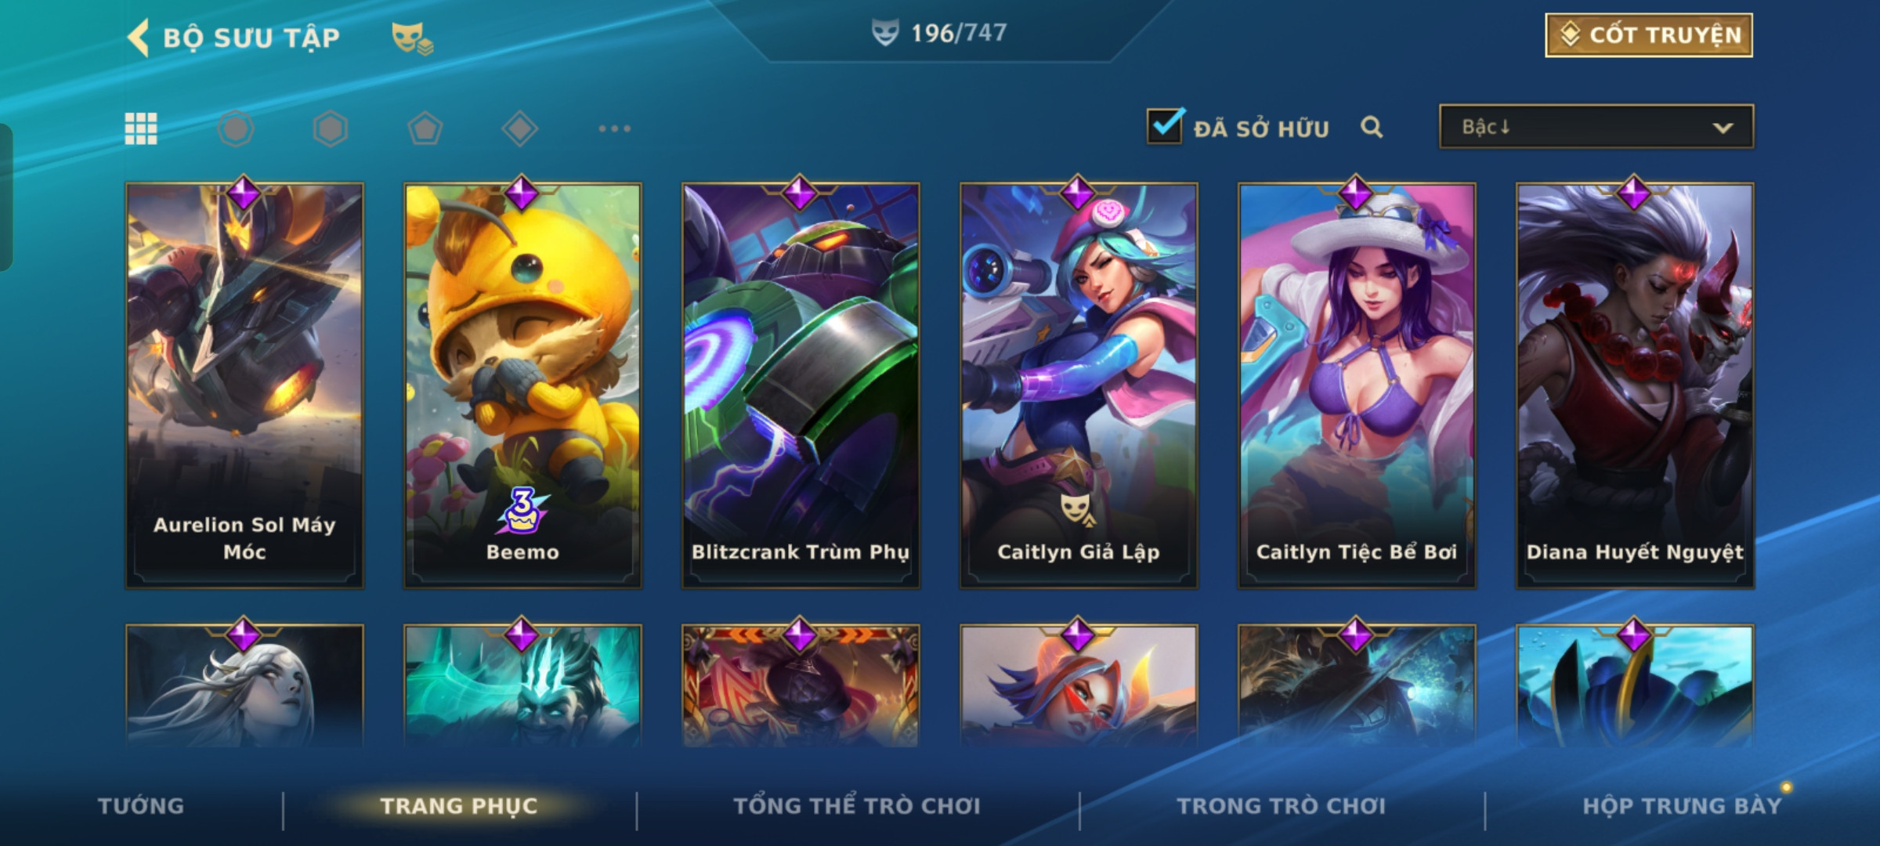Click the magnifying glass search icon

pos(1372,127)
